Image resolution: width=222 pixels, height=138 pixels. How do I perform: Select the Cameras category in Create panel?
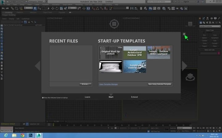click(x=210, y=22)
